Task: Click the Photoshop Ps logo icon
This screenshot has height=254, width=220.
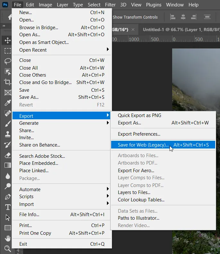Action: [5, 4]
